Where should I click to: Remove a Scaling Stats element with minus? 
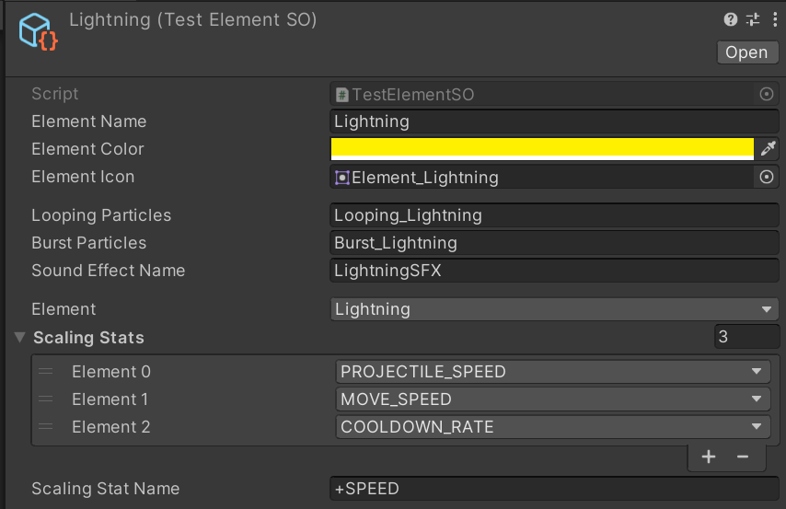pyautogui.click(x=743, y=457)
